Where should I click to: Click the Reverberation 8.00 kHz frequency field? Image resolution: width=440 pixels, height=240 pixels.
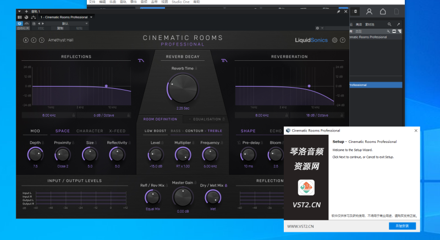(x=262, y=115)
